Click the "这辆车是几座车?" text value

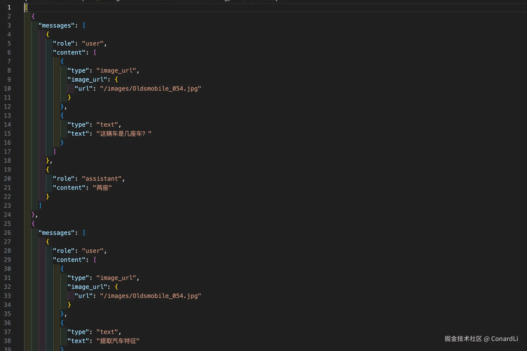coord(124,134)
